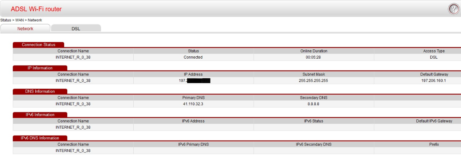Select subnet mask 255.255.255.255
The image size is (461, 165).
click(x=313, y=81)
